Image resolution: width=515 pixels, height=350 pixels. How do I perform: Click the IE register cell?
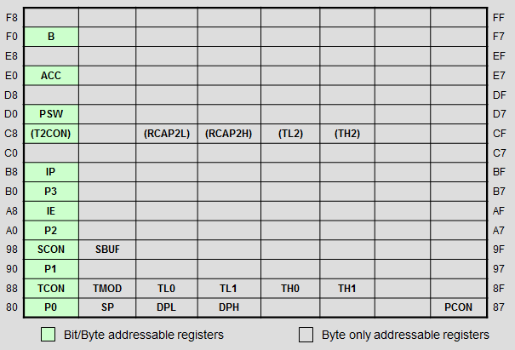(x=52, y=210)
